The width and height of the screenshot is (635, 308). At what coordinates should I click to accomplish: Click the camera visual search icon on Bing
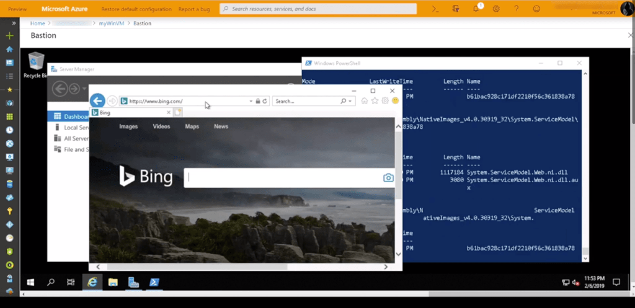click(x=388, y=178)
